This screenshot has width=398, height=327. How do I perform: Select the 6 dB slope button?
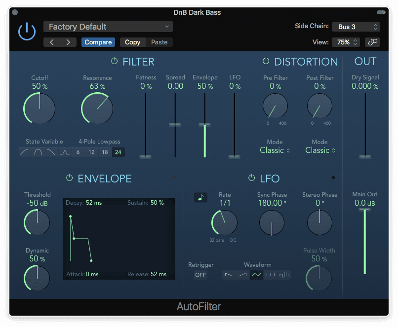point(78,152)
